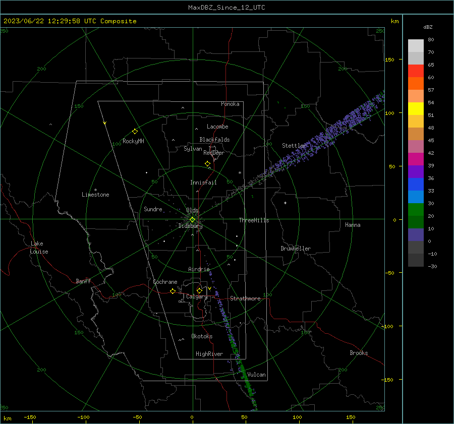Click the MaxDBZ_Since_12_UTC title

(226, 8)
